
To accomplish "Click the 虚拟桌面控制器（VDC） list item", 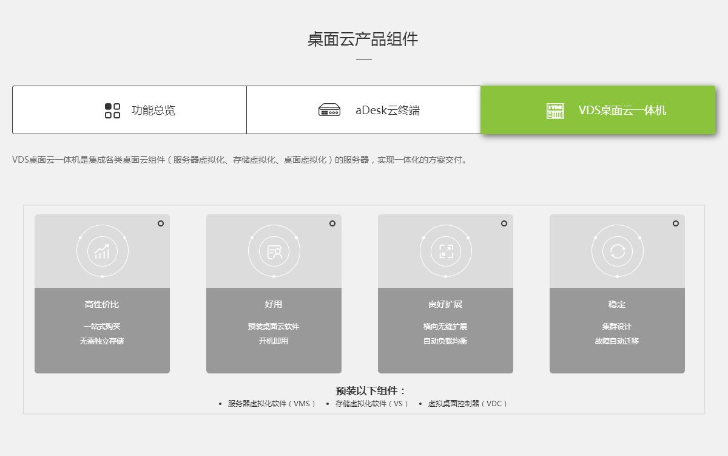I will click(468, 403).
